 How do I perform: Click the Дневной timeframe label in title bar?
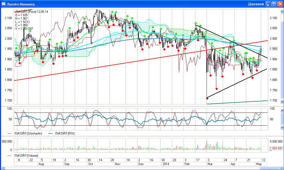coord(256,4)
